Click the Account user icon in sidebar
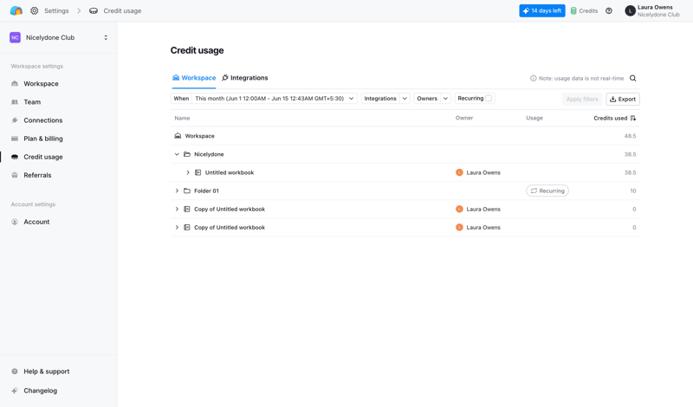 pos(15,222)
